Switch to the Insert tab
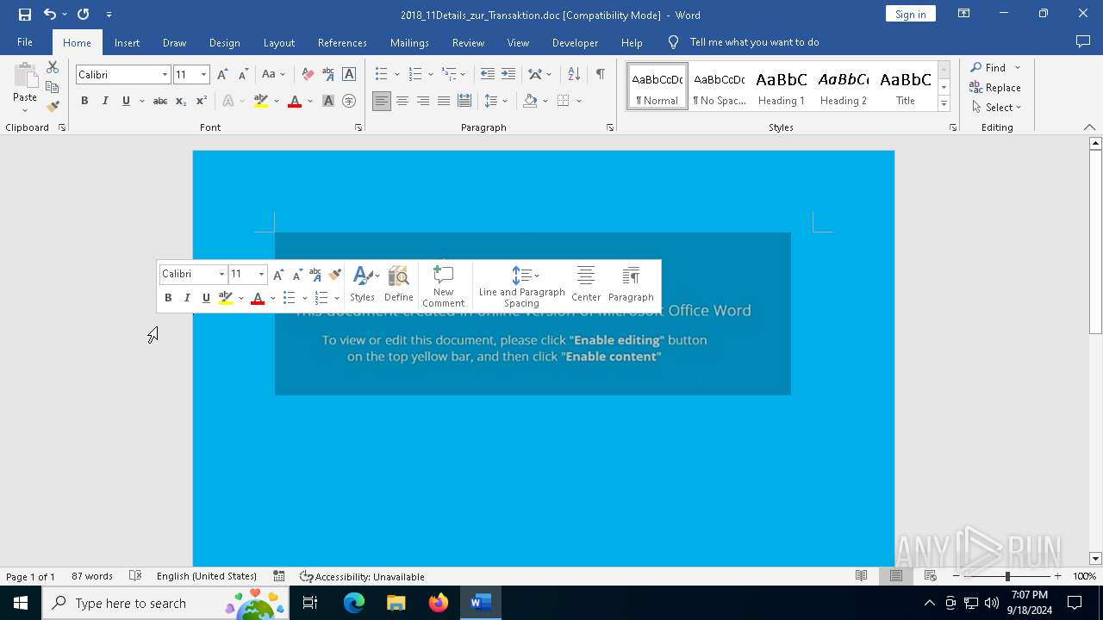 pyautogui.click(x=127, y=42)
